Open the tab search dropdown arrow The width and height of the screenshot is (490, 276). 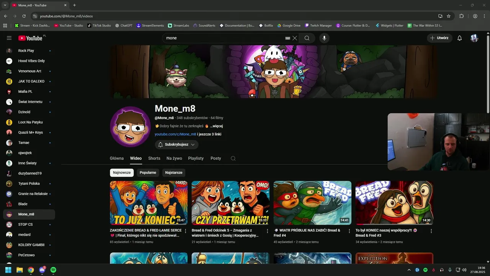pos(5,5)
